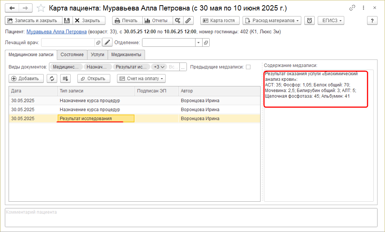Copy link to this form icon
This screenshot has height=232, width=385.
(352, 8)
